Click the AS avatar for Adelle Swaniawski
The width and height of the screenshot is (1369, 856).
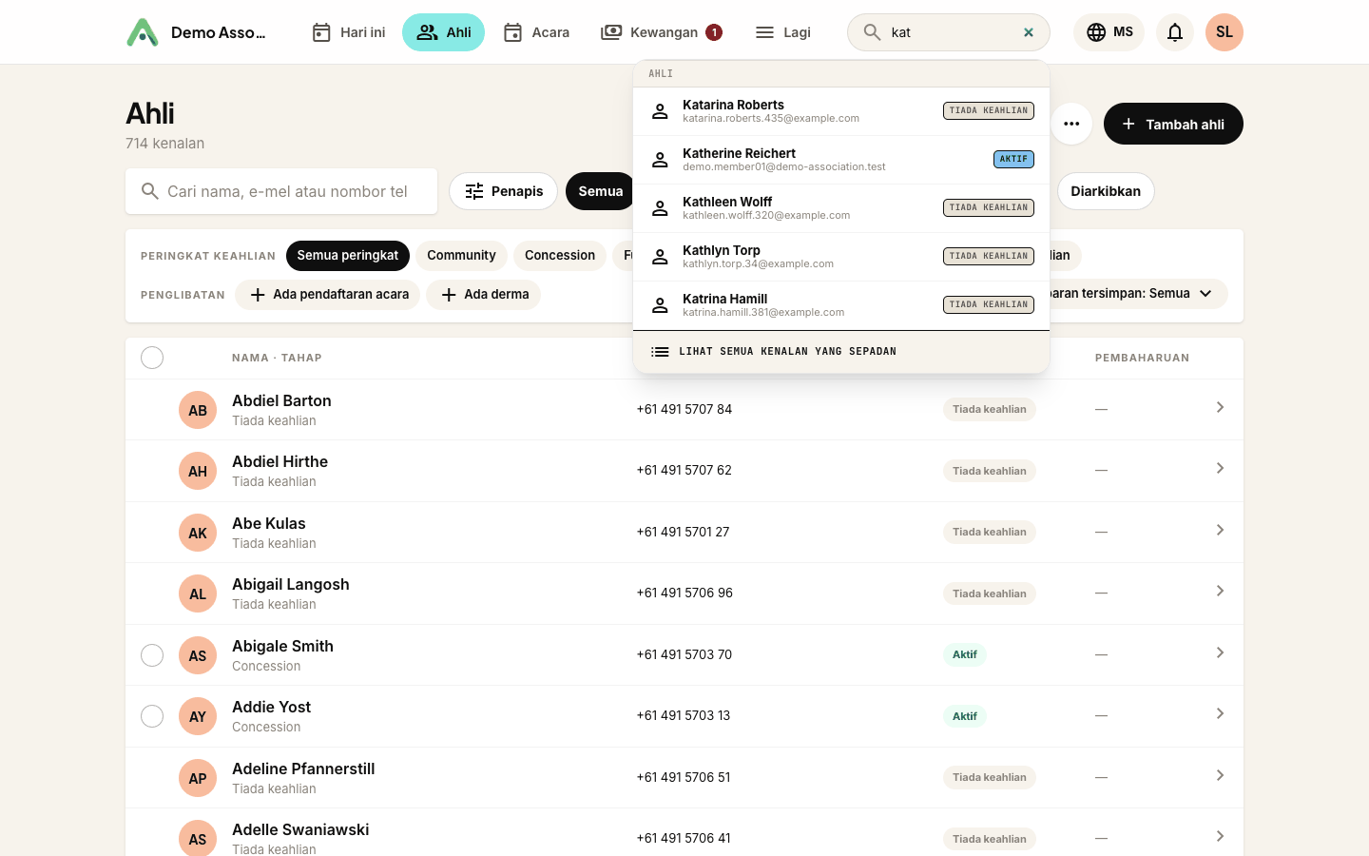point(198,838)
